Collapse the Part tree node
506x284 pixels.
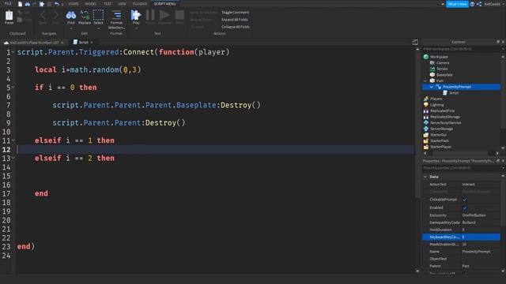pyautogui.click(x=425, y=80)
